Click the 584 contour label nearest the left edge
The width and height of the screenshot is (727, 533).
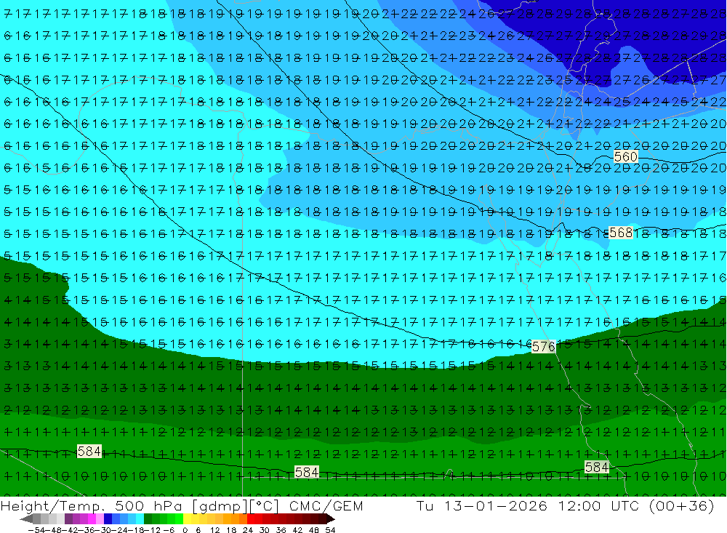pos(89,452)
